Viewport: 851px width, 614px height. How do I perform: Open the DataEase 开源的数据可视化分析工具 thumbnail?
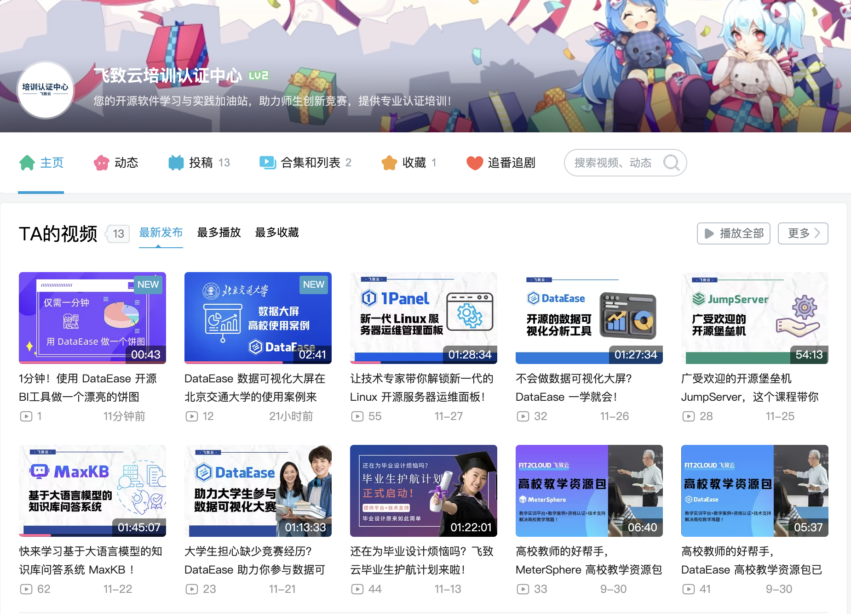coord(589,318)
